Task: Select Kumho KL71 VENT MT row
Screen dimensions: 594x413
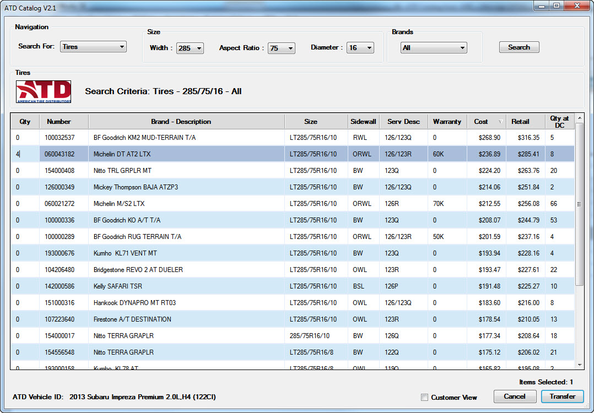Action: (x=293, y=253)
